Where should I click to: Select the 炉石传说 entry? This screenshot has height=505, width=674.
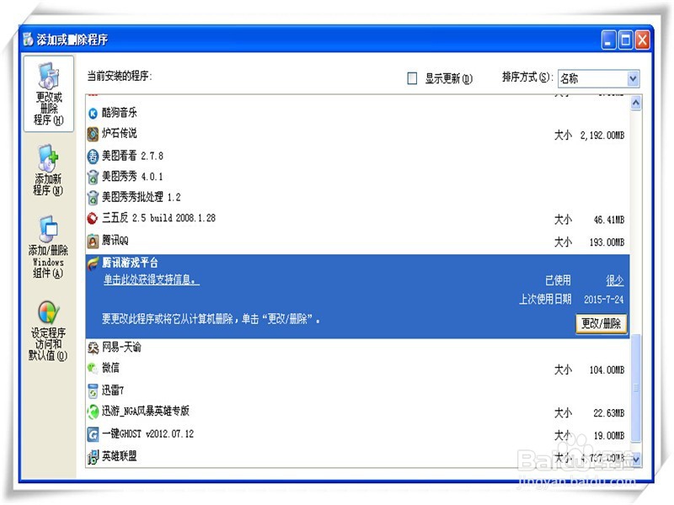[357, 134]
